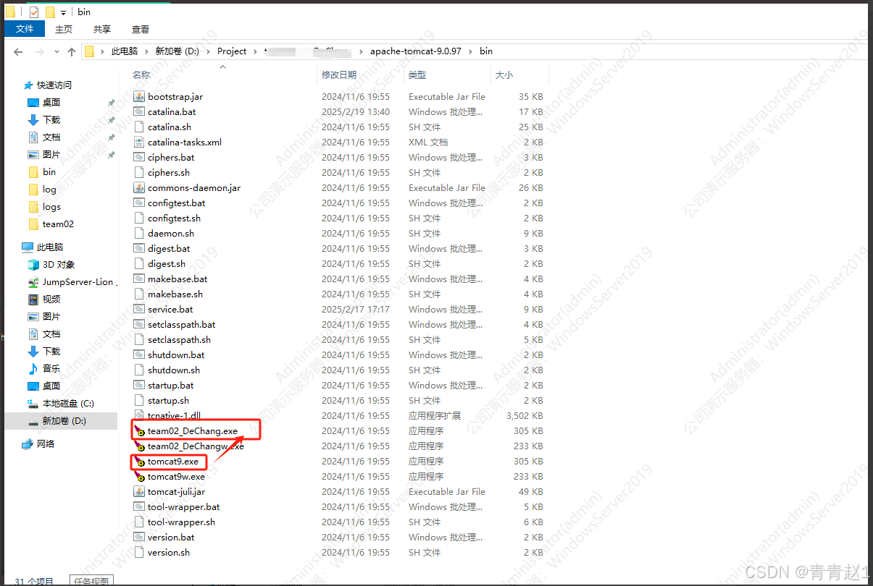Select the file named ciphers.bat
873x586 pixels.
click(x=171, y=157)
